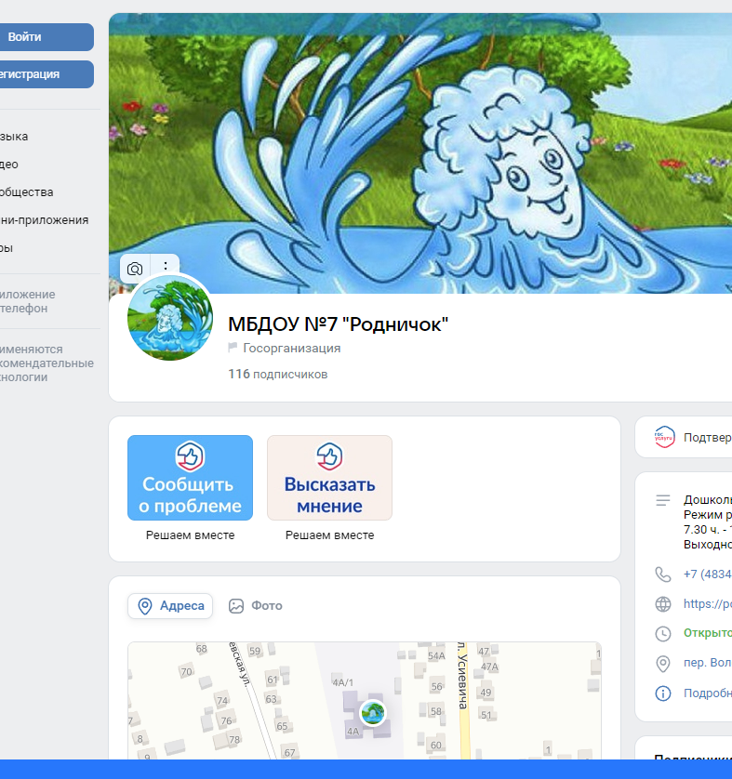Expand the Открыто opening hours
This screenshot has height=779, width=732.
coord(707,633)
